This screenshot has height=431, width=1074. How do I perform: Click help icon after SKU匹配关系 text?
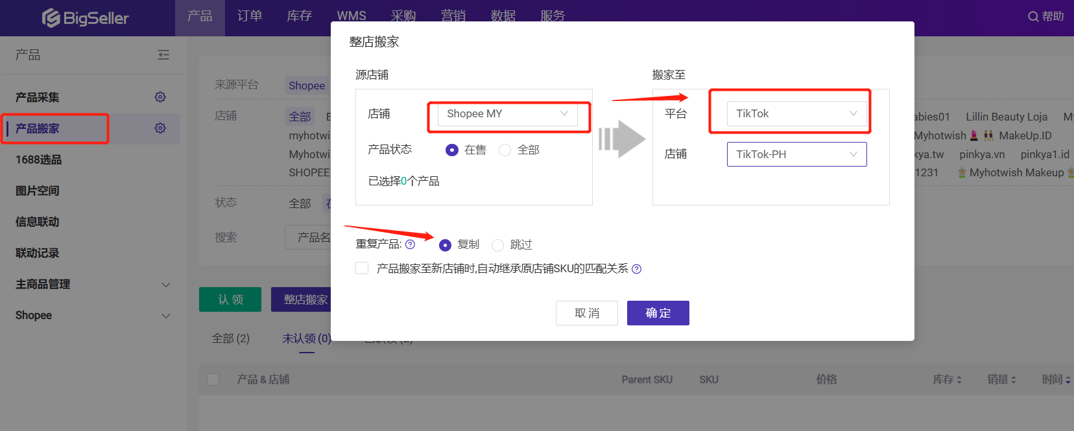(x=636, y=269)
